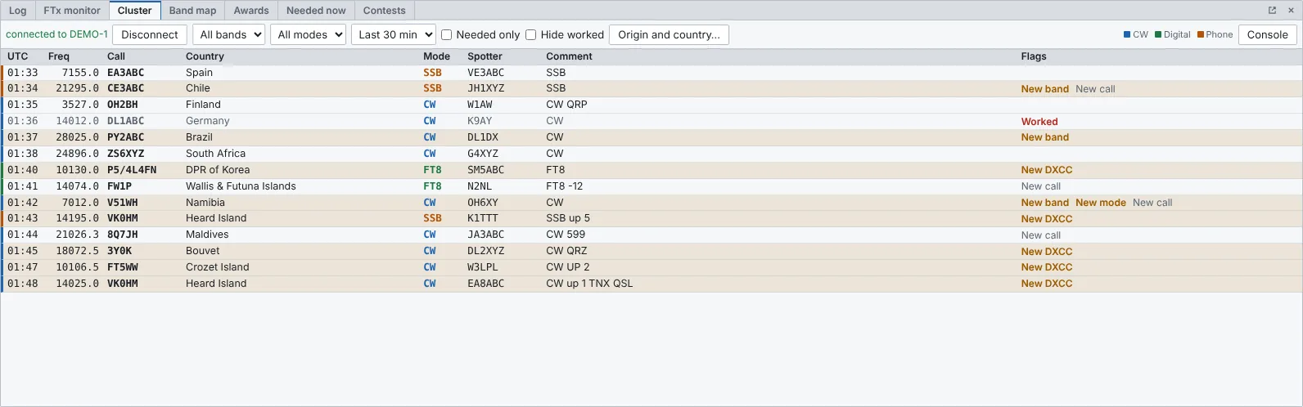Select callsign P5/4L4FN spot
The image size is (1303, 407).
pos(132,170)
